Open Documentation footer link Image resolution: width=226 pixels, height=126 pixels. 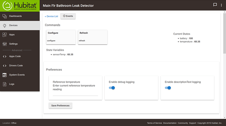170,123
